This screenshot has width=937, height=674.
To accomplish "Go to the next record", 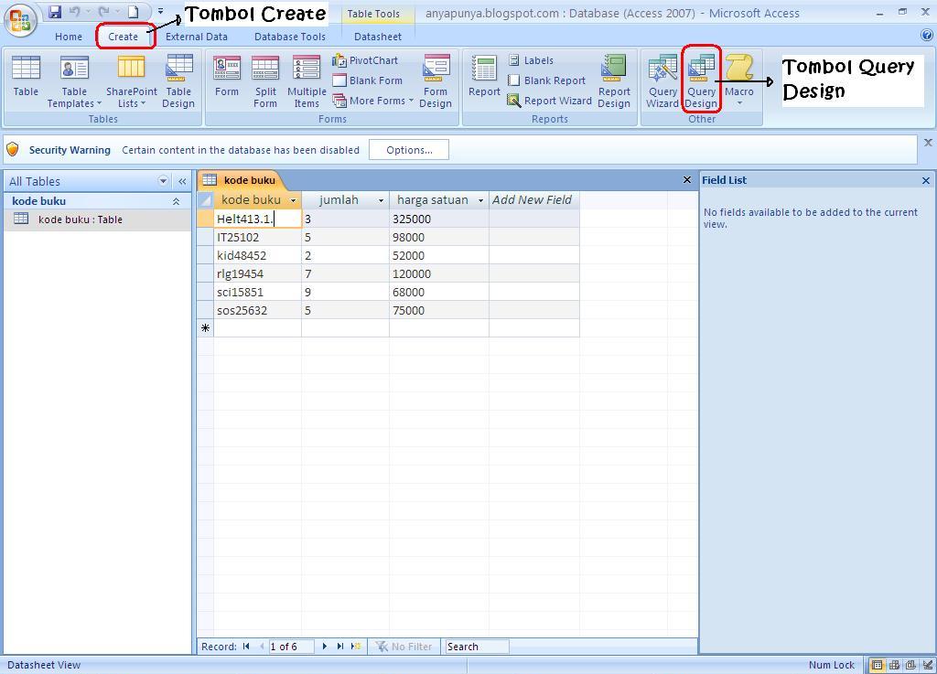I will click(325, 647).
